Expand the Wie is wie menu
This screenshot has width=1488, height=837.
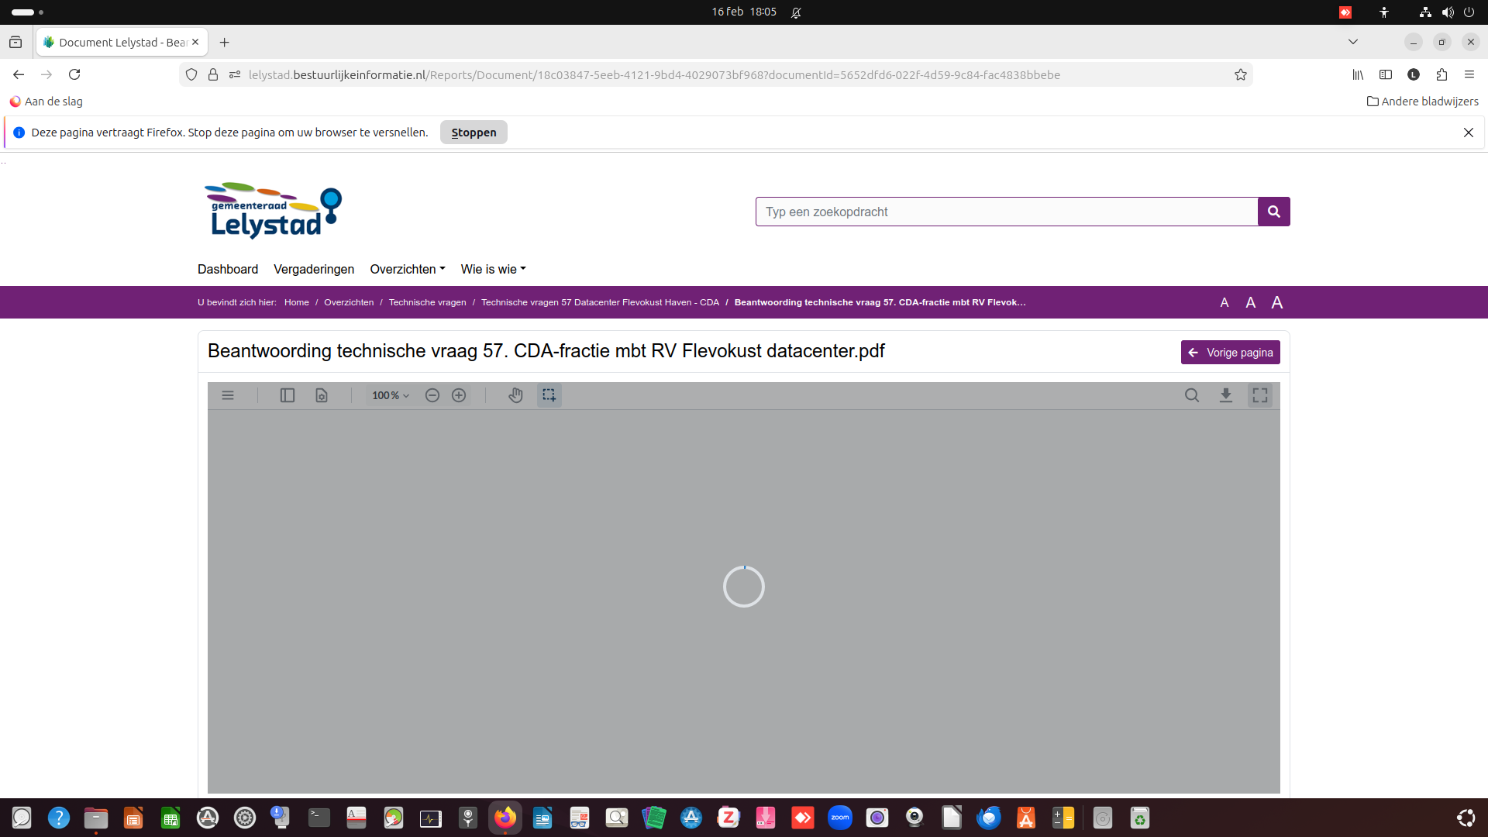click(493, 269)
